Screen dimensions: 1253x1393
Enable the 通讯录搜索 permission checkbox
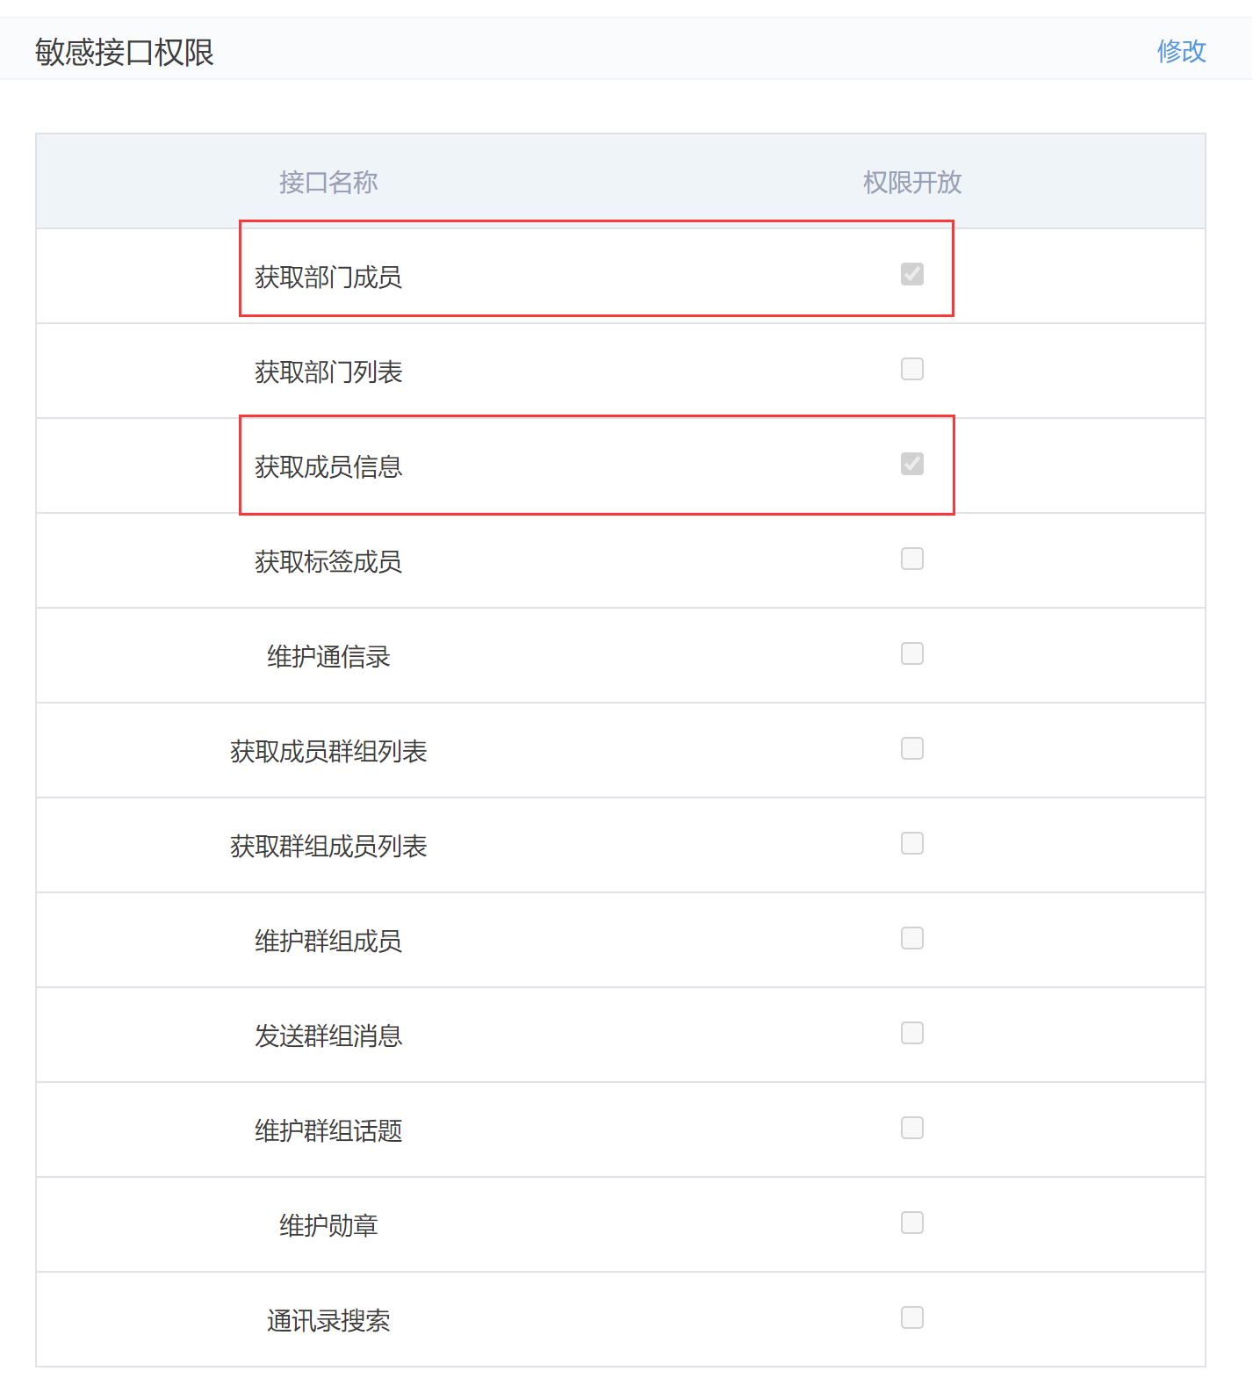click(911, 1318)
